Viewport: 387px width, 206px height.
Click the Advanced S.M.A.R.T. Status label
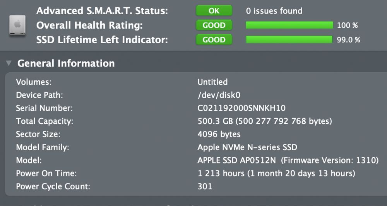click(102, 11)
